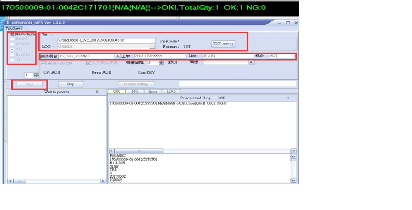Click the B1-LINE txt file path field
This screenshot has height=210, width=412.
pos(106,40)
